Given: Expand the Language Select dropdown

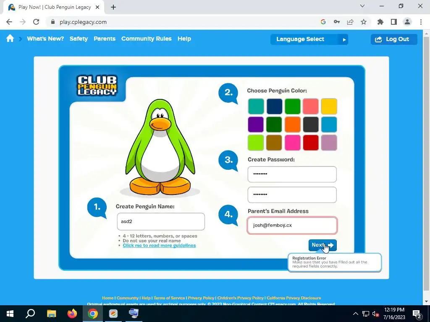Looking at the screenshot, I should 309,39.
